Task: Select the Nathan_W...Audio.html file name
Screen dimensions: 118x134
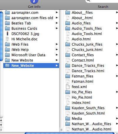Action: (92, 129)
